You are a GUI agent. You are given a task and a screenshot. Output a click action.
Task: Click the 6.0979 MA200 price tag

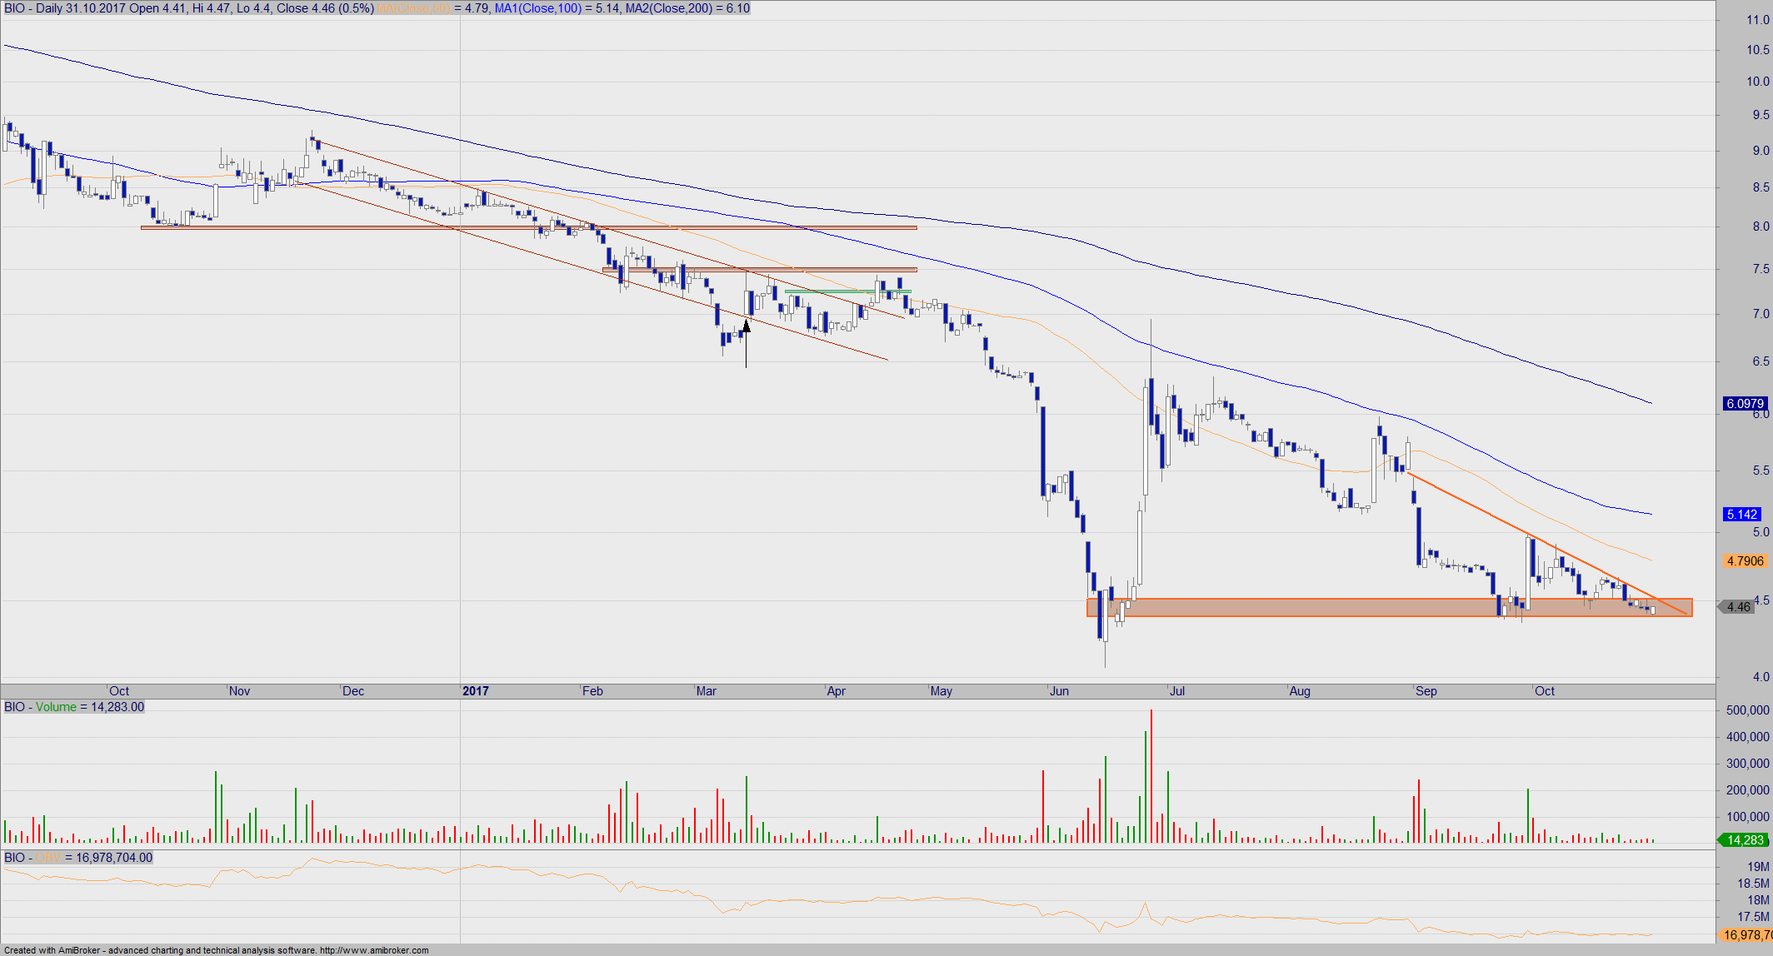point(1745,404)
